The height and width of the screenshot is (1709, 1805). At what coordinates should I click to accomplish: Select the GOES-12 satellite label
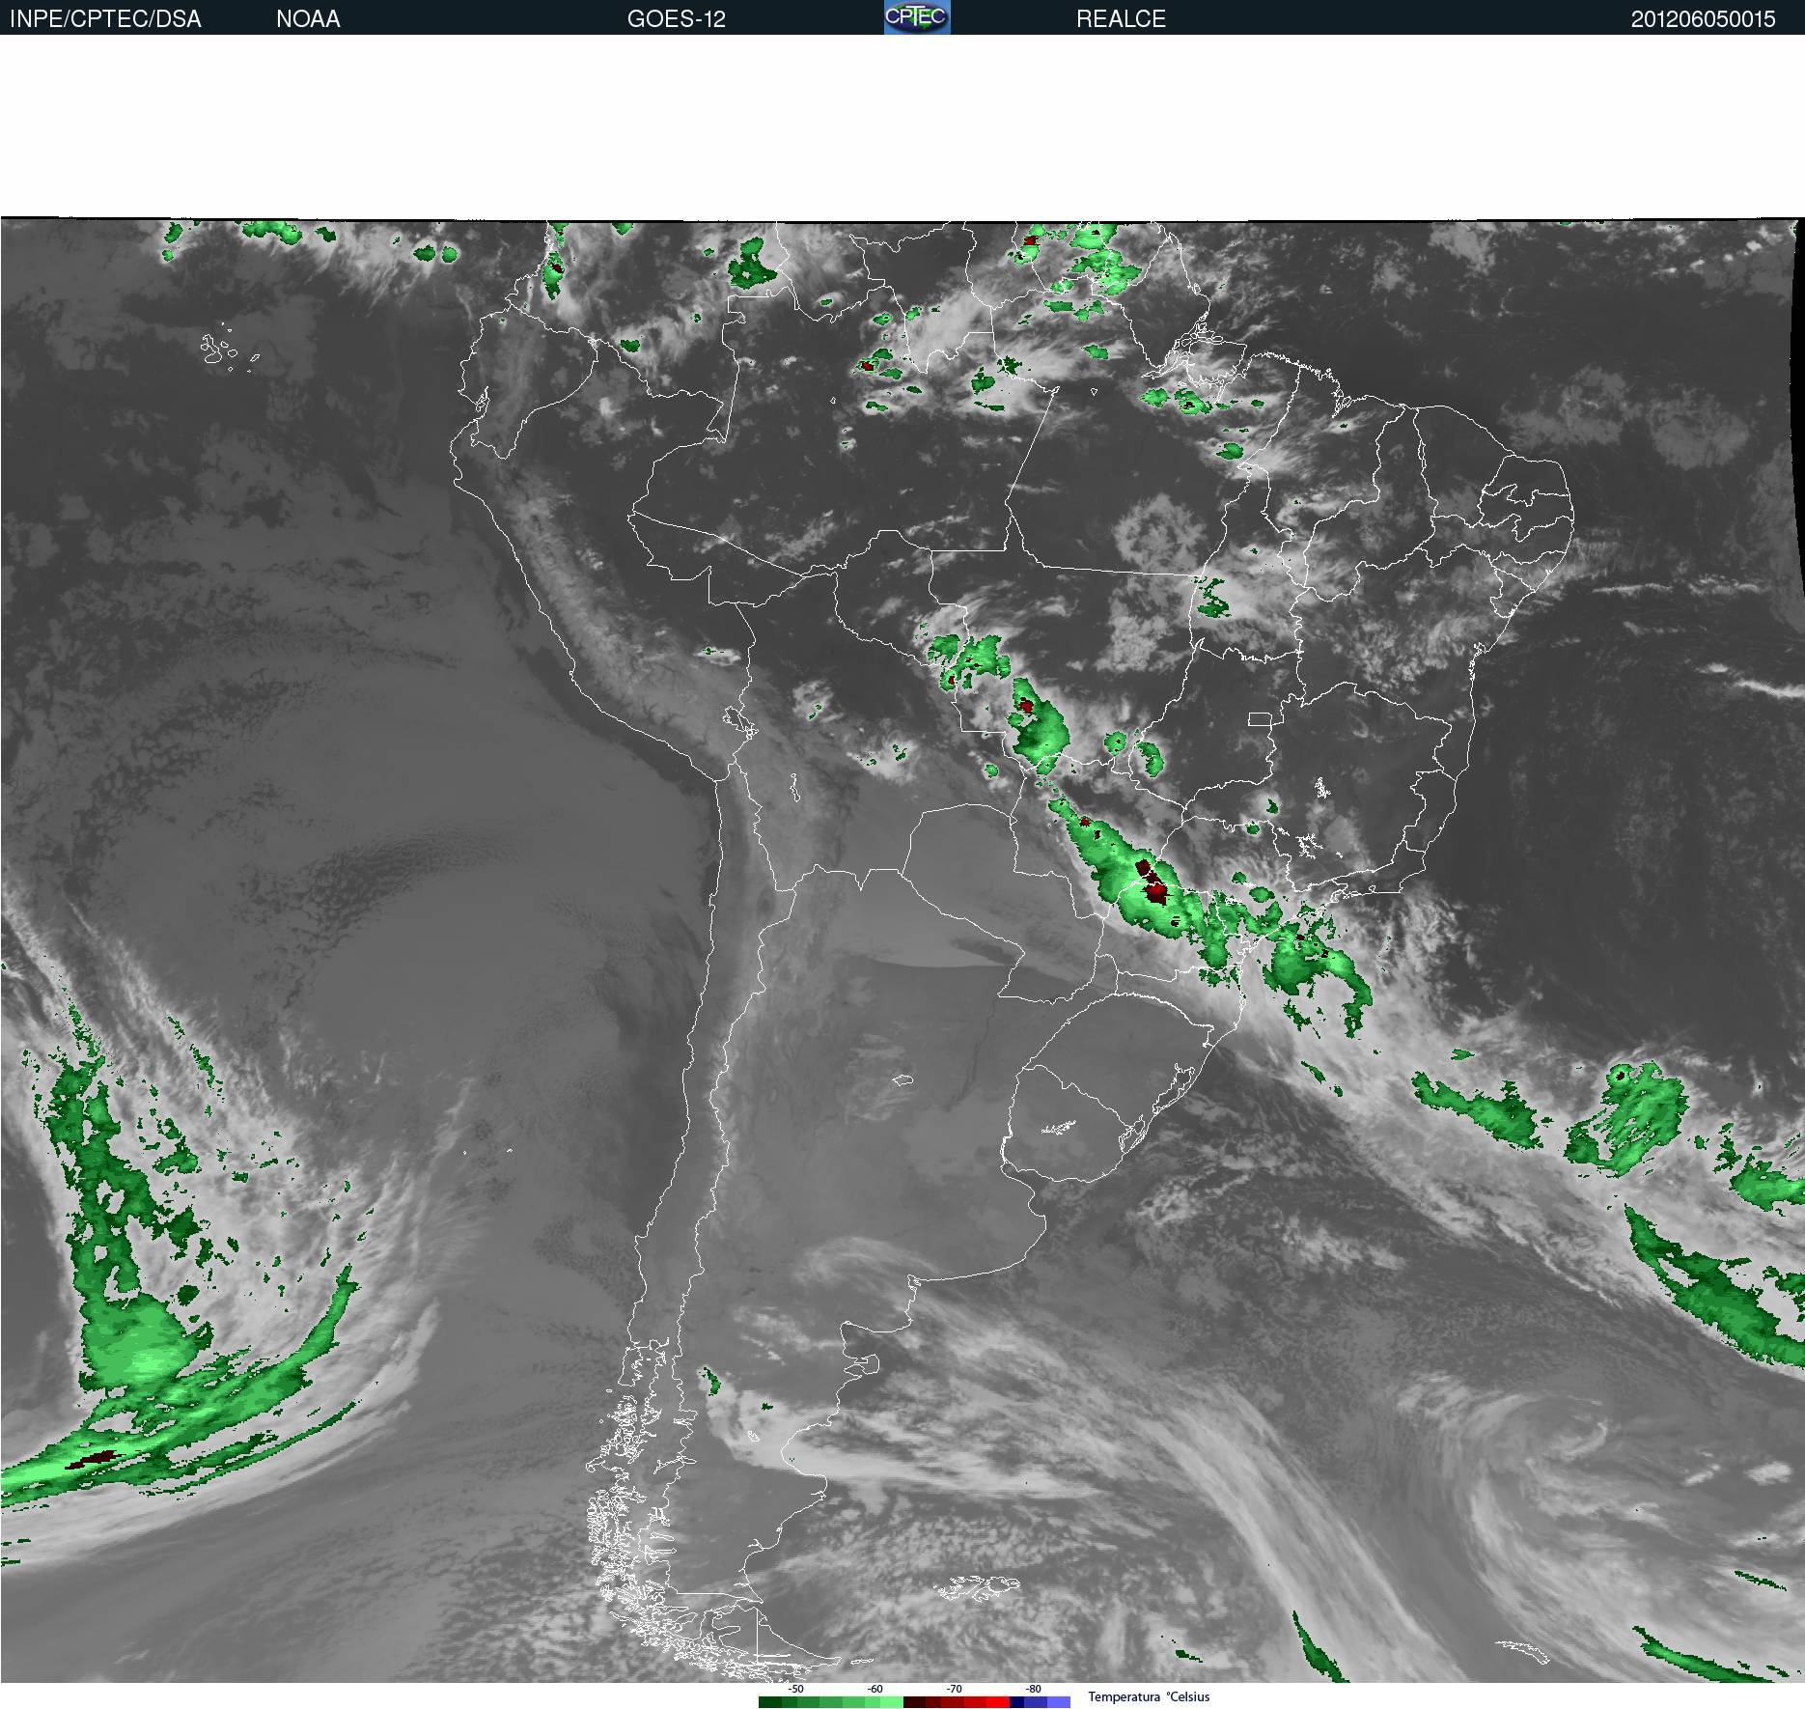pyautogui.click(x=676, y=19)
